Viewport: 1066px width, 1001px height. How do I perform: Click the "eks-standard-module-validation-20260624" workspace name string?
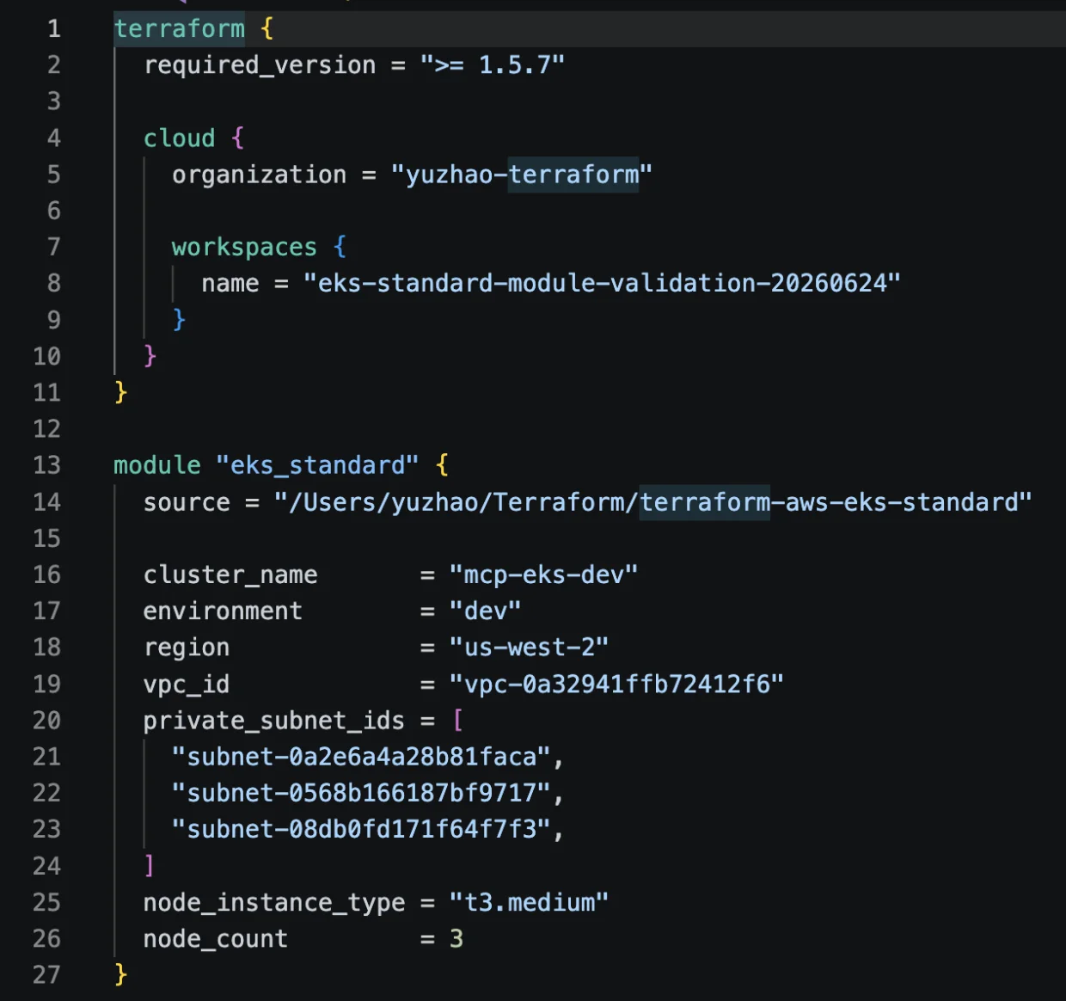click(x=603, y=283)
